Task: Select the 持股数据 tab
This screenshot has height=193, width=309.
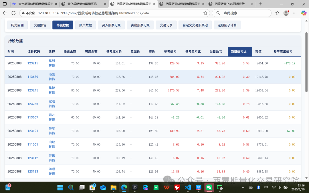Action: pyautogui.click(x=63, y=25)
